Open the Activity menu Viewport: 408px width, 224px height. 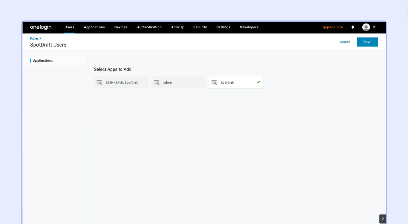(x=177, y=27)
